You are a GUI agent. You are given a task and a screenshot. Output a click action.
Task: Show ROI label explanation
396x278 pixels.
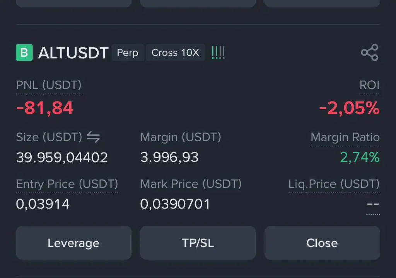point(369,85)
